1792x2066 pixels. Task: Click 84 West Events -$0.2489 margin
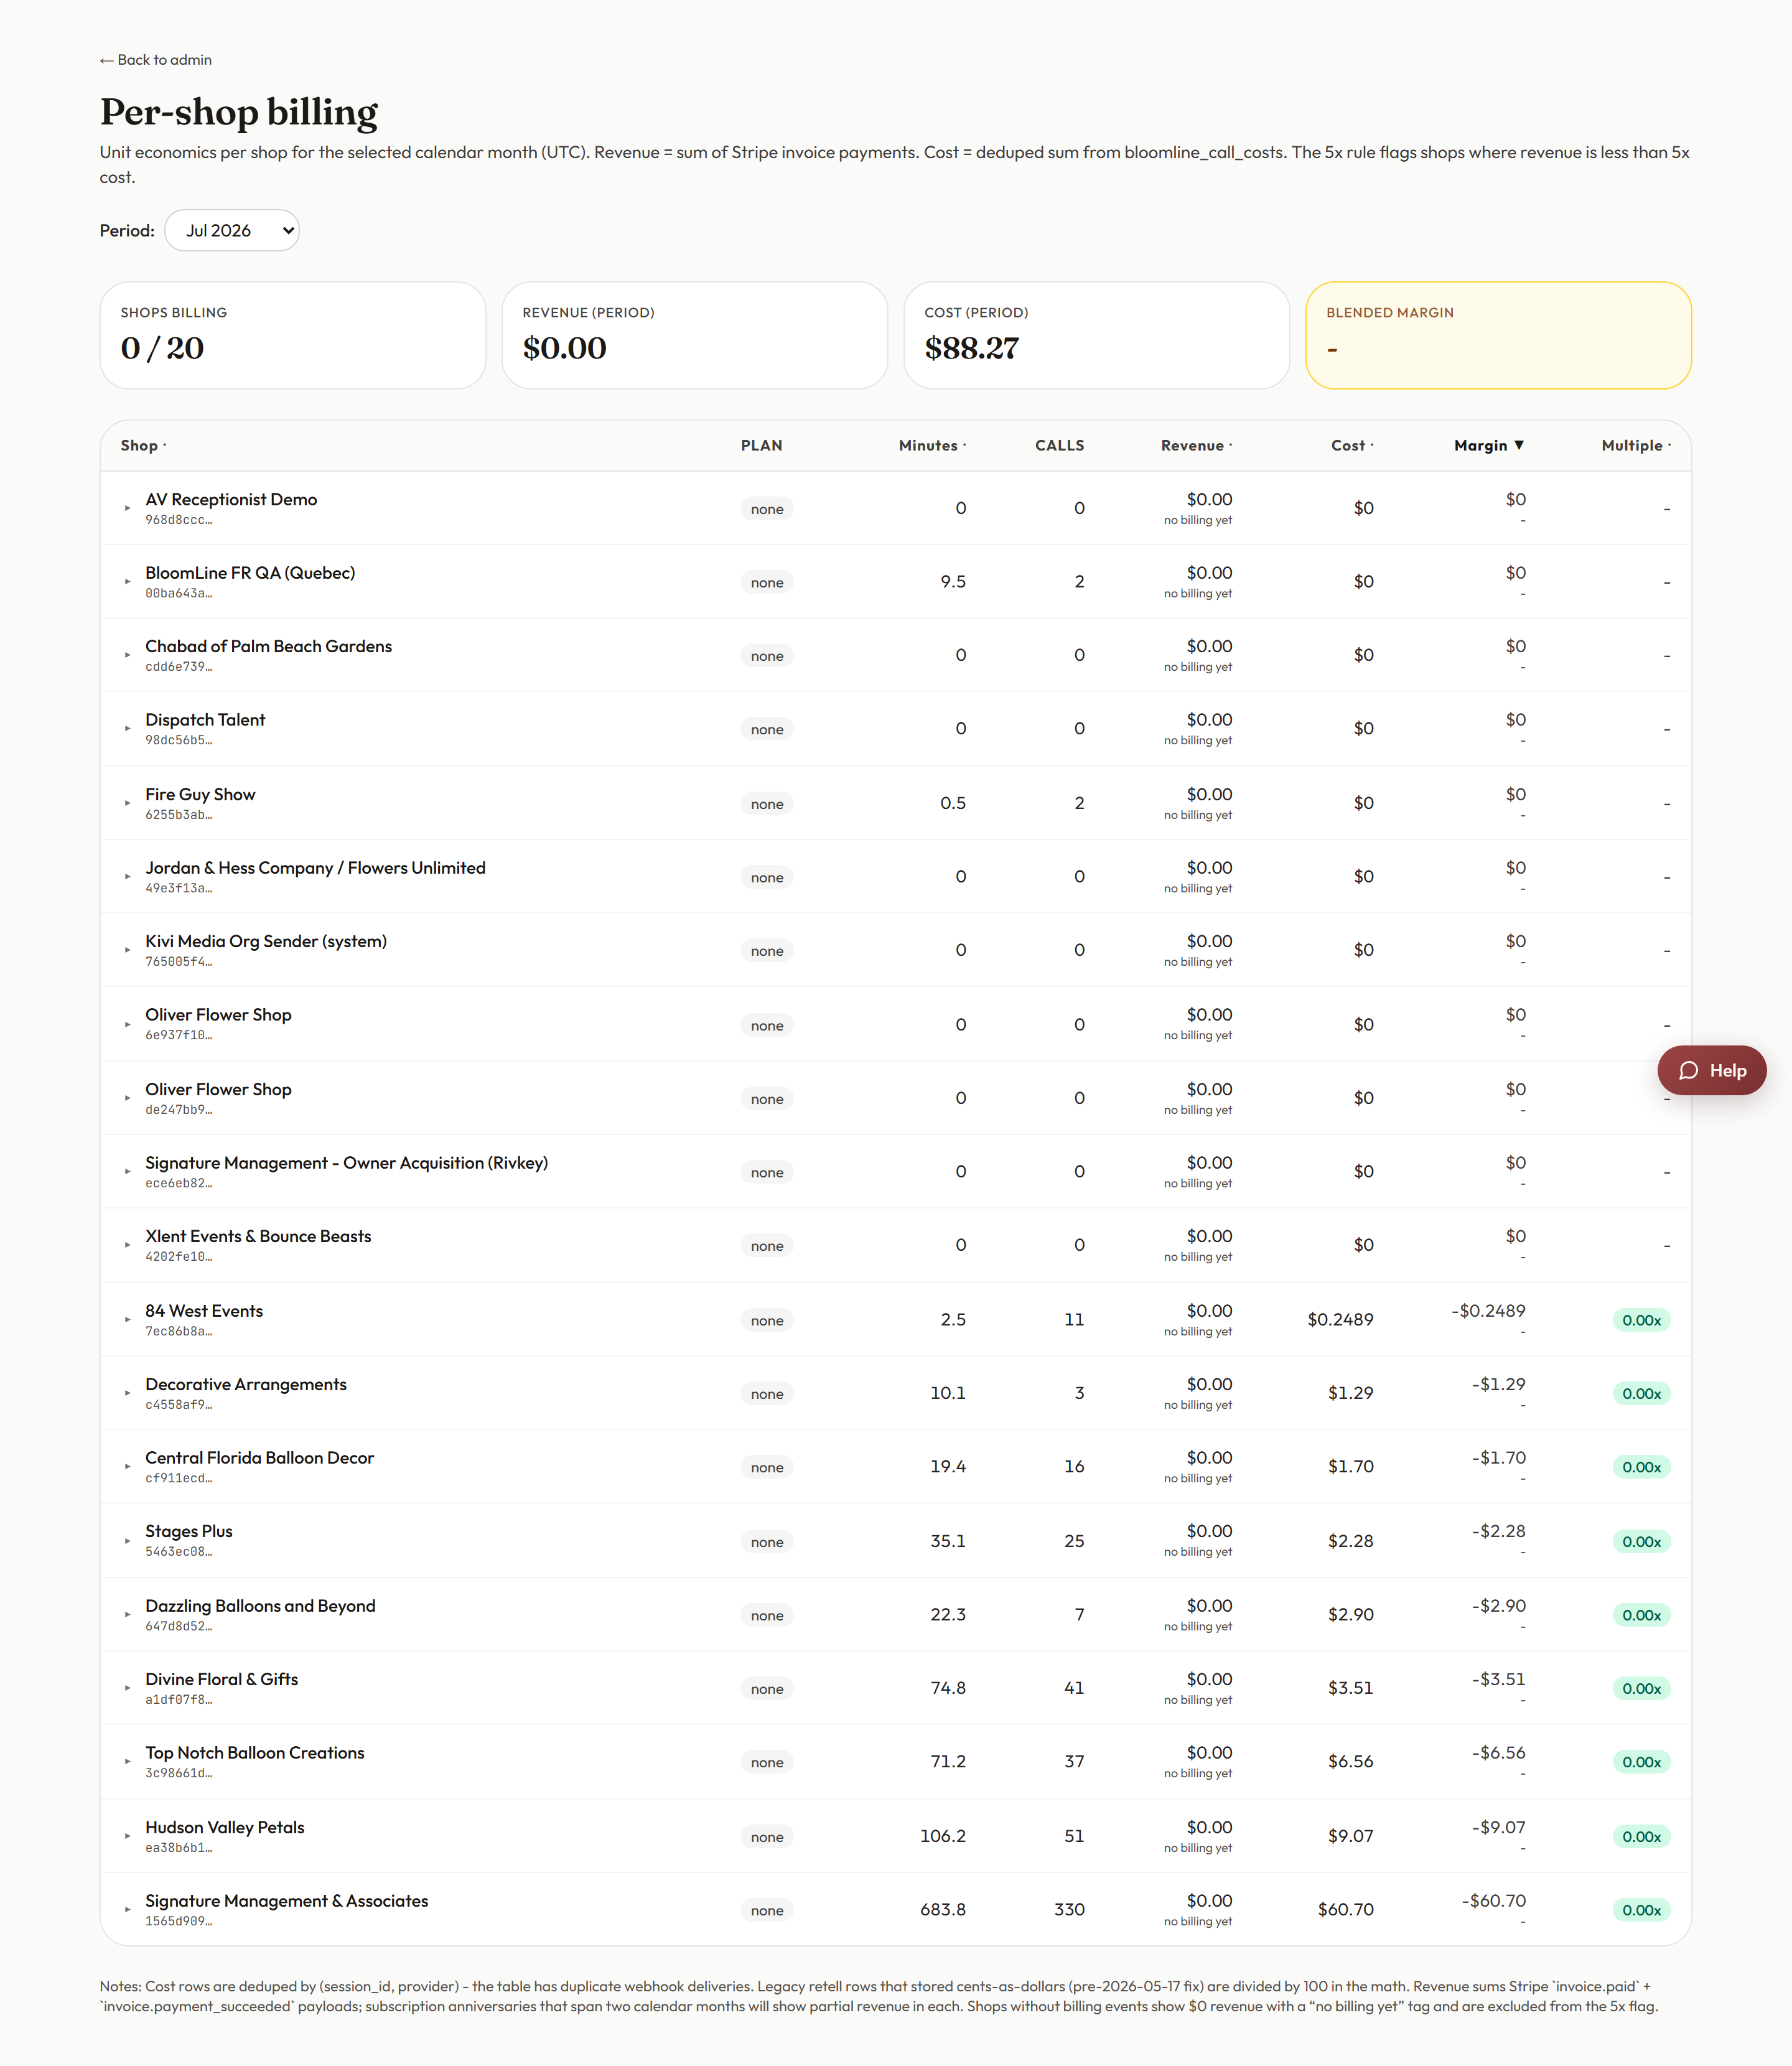point(1488,1311)
